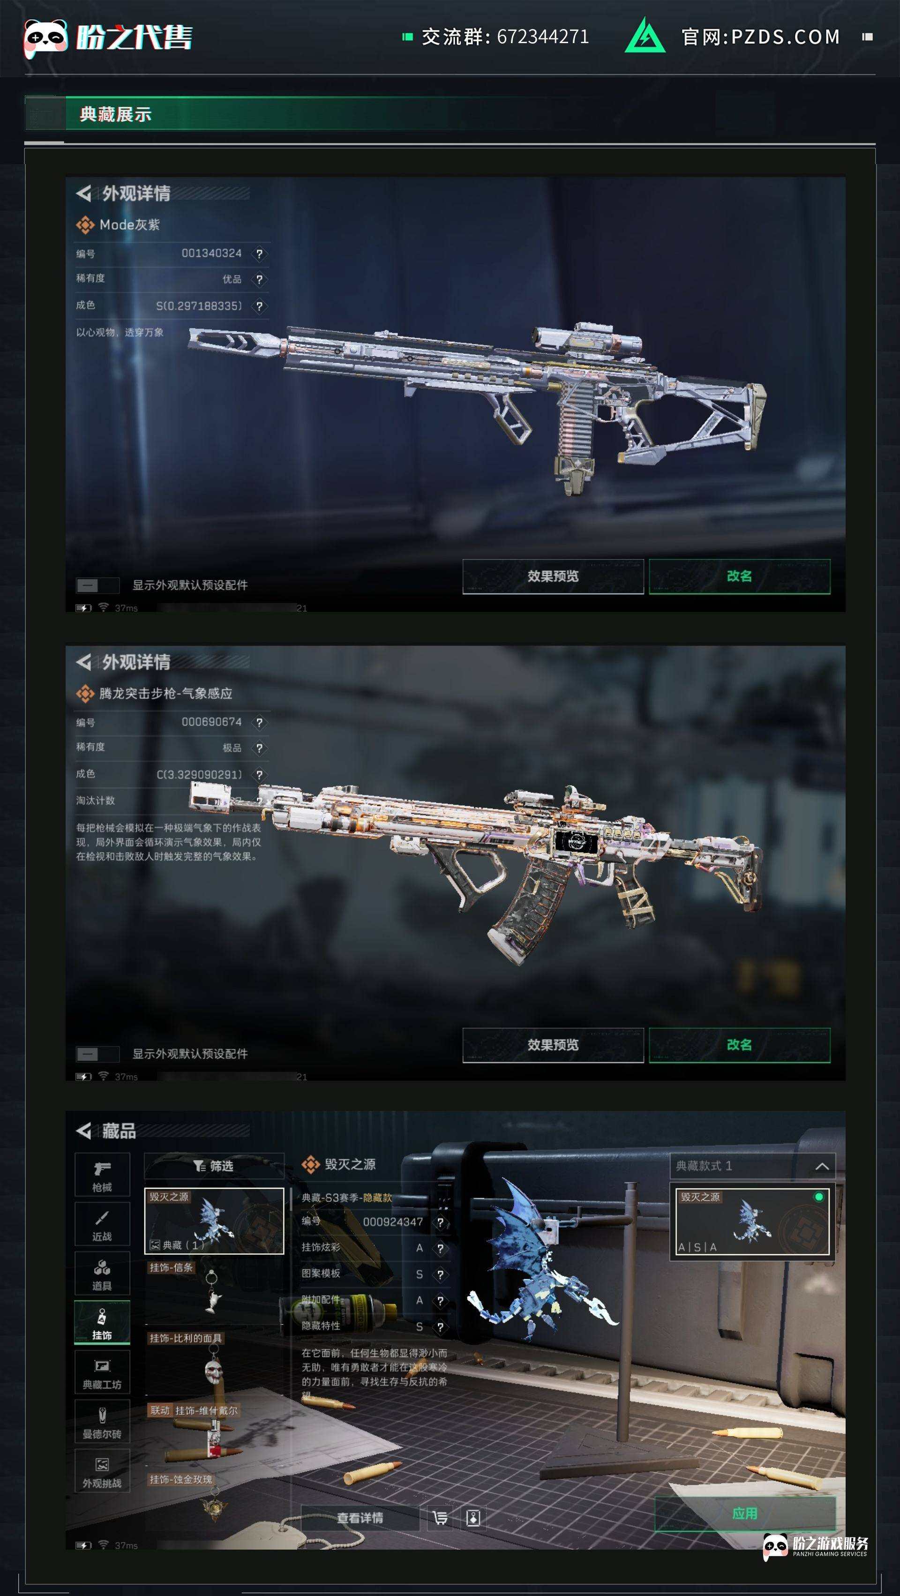Open the 枪械 category in sidebar
The image size is (900, 1596).
pyautogui.click(x=102, y=1174)
